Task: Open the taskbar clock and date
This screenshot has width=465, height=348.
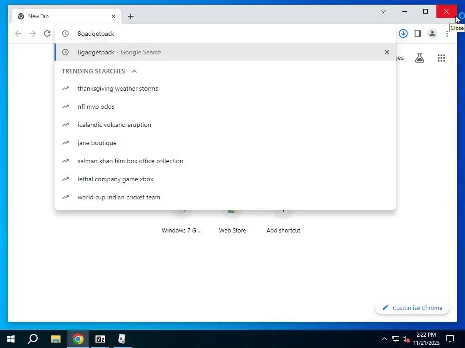Action: tap(426, 339)
